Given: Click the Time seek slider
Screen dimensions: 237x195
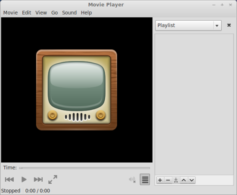Looking at the screenshot, I should 84,168.
